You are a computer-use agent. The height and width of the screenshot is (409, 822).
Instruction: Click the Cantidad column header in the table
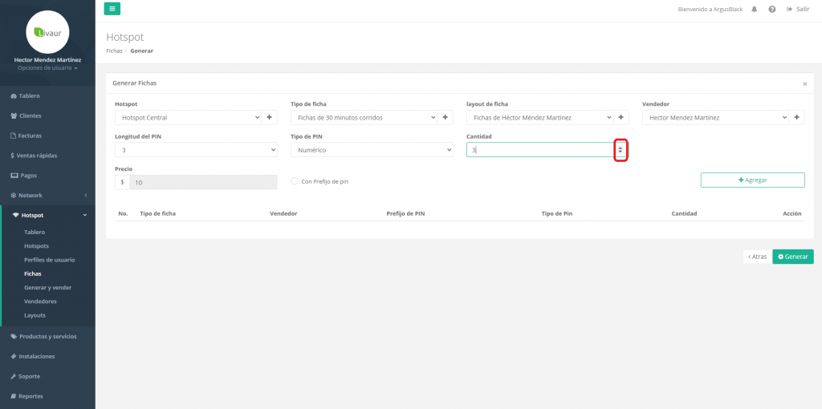(x=684, y=213)
